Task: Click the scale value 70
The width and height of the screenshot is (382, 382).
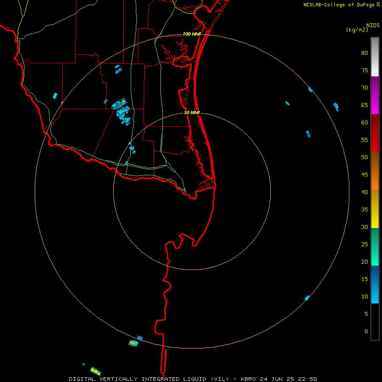Action: (365, 88)
